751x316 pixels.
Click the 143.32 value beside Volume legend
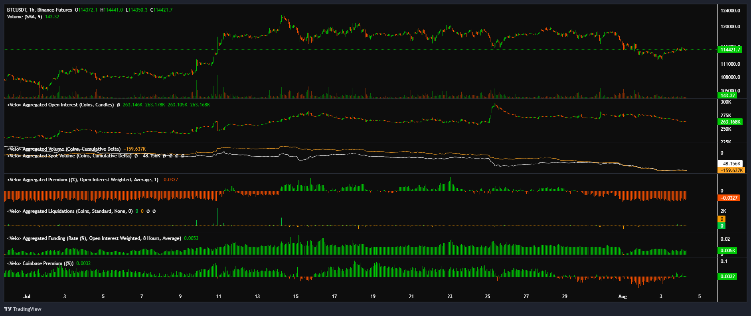tap(52, 17)
